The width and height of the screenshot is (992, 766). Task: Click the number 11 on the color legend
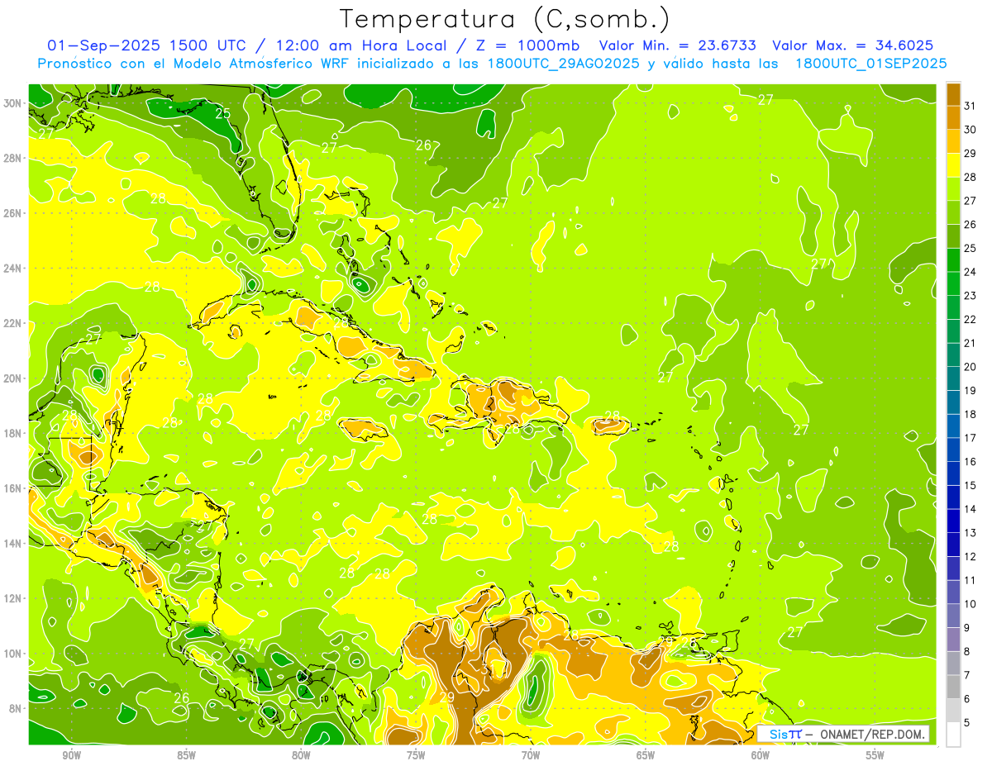click(971, 580)
